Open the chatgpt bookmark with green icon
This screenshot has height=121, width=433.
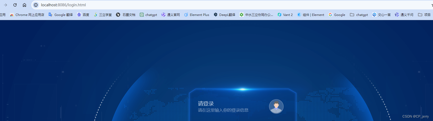148,15
